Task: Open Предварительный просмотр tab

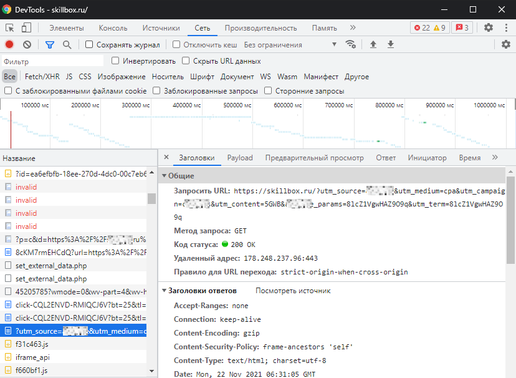Action: tap(314, 158)
